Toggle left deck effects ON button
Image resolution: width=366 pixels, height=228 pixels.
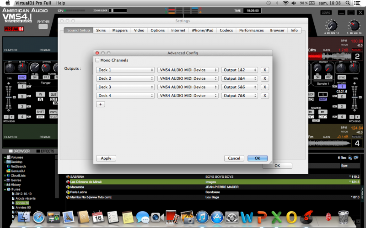click(35, 77)
